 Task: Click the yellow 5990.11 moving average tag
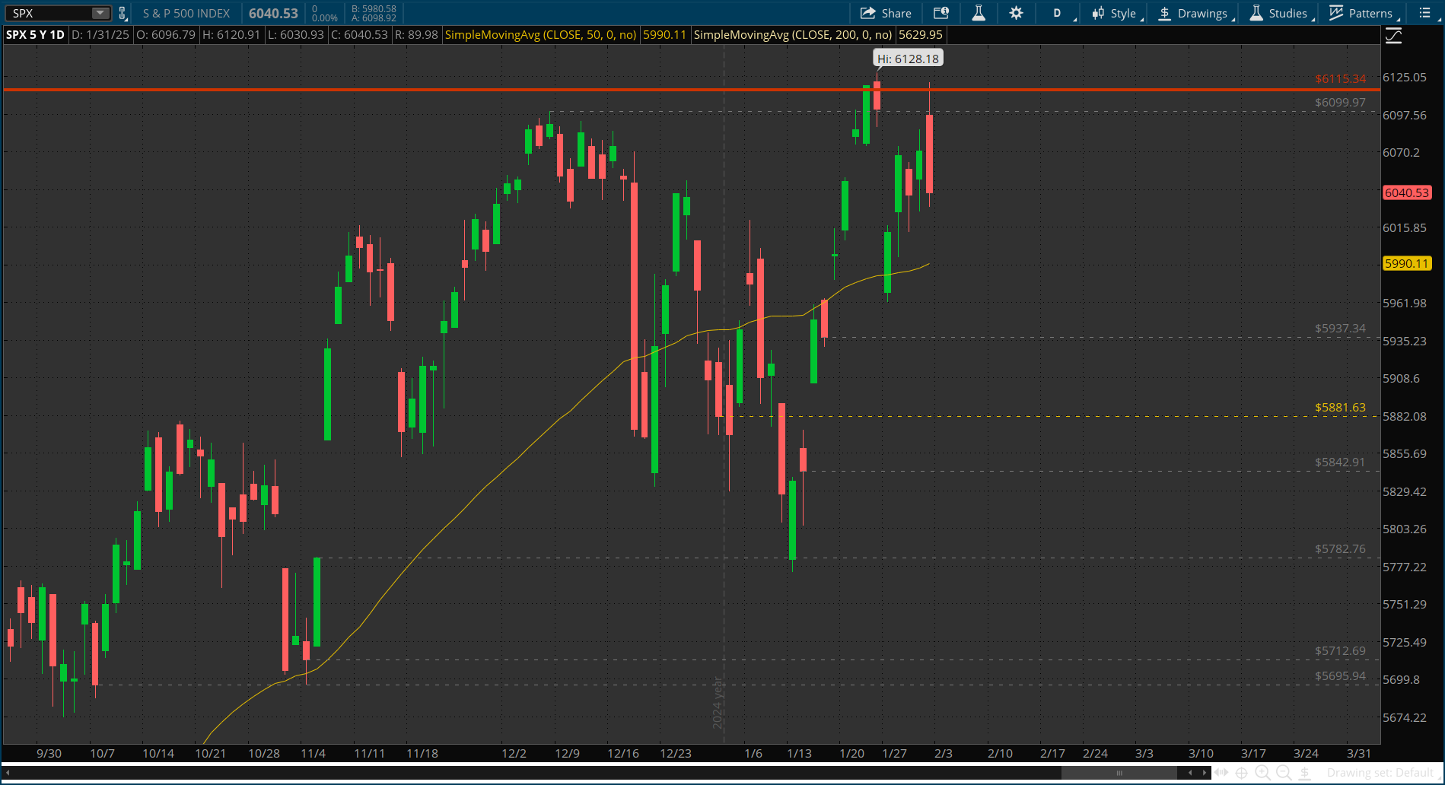click(1407, 263)
